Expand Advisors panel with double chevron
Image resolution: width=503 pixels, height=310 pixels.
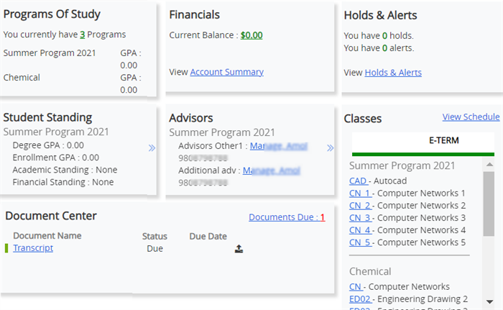coord(330,148)
